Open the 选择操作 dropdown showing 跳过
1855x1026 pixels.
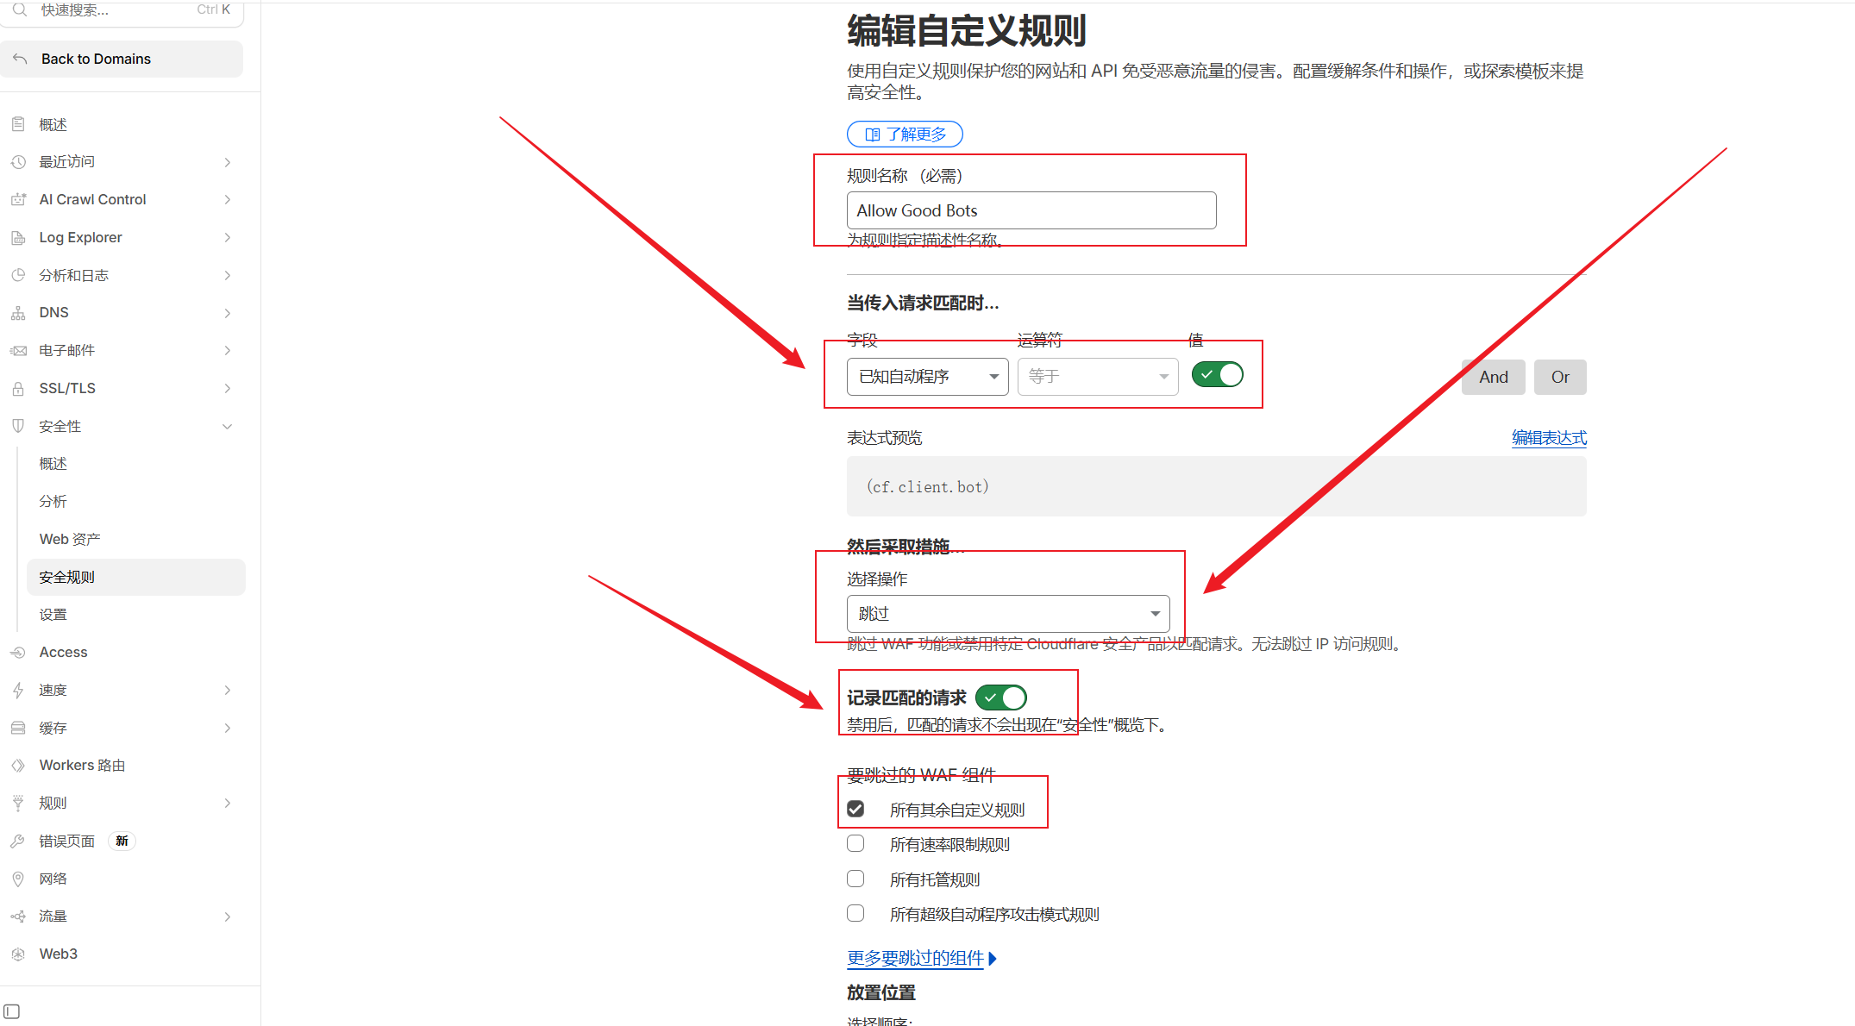1007,613
